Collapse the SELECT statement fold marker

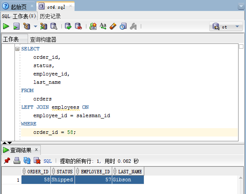[17, 49]
